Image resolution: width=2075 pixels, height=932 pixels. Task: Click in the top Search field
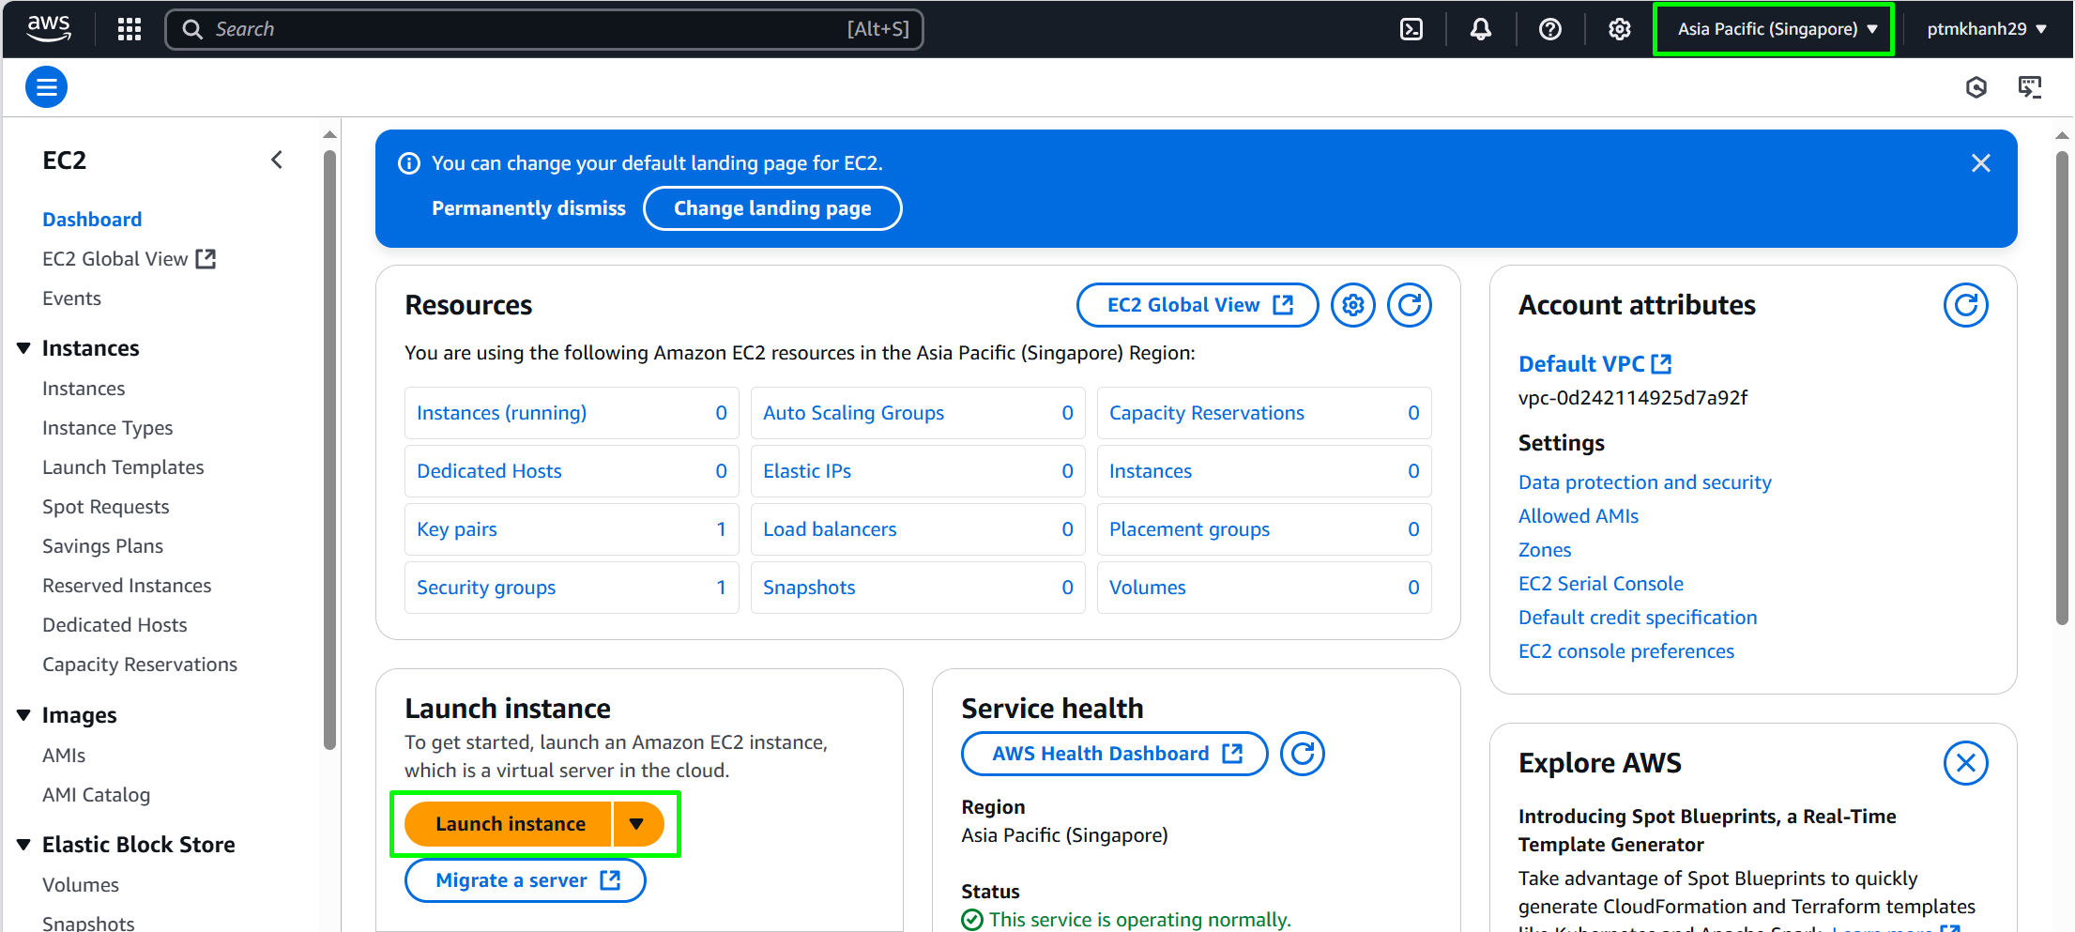point(544,29)
